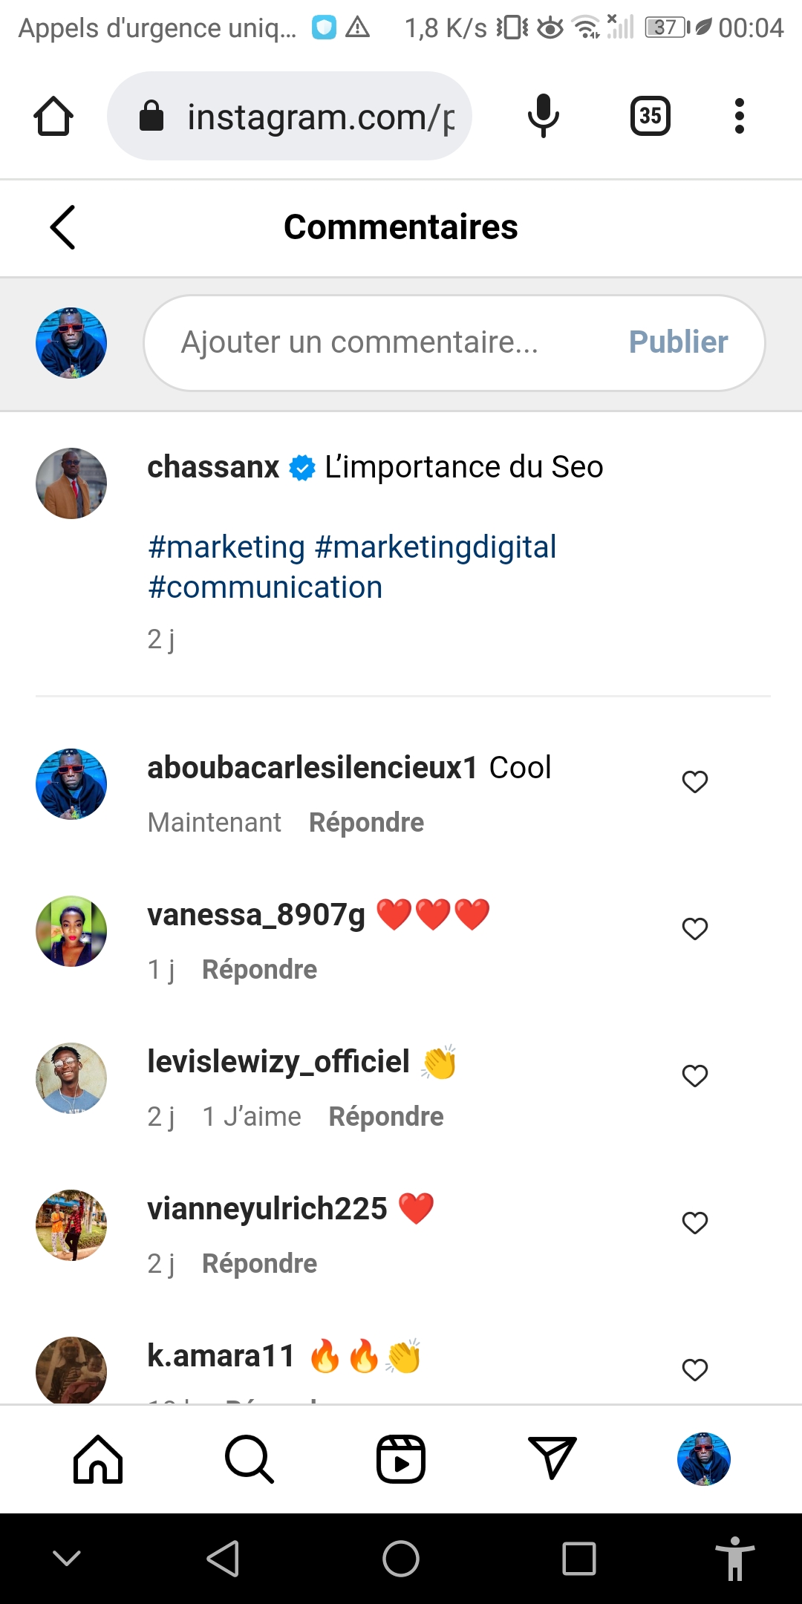Open the #marketingdigital hashtag link
Screen dimensions: 802x1604
pyautogui.click(x=435, y=547)
